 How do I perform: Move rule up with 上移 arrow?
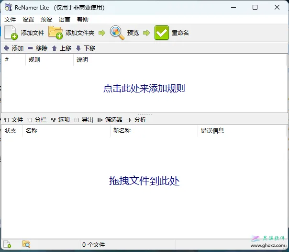tap(62, 48)
